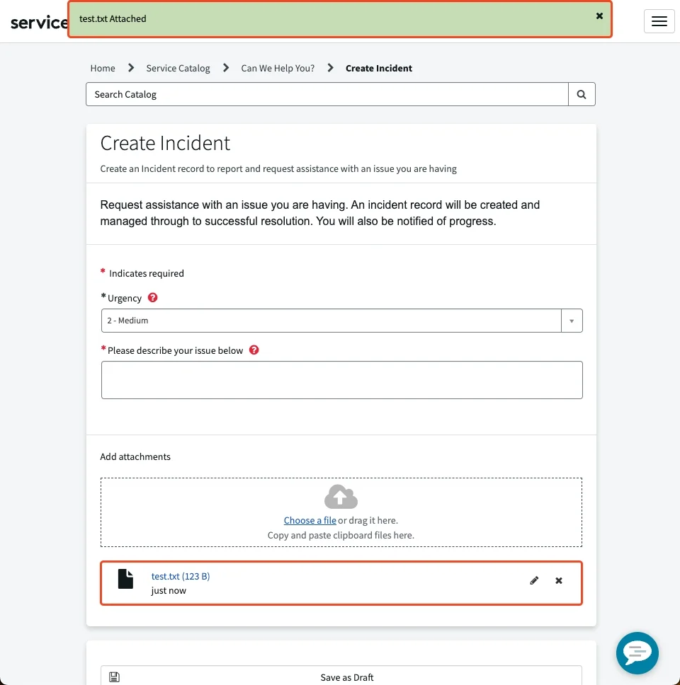Click the Choose a file link
680x685 pixels.
click(310, 521)
